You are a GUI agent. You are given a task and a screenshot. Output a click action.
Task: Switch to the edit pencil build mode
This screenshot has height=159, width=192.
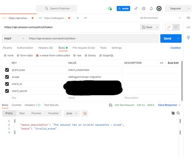click(x=169, y=27)
